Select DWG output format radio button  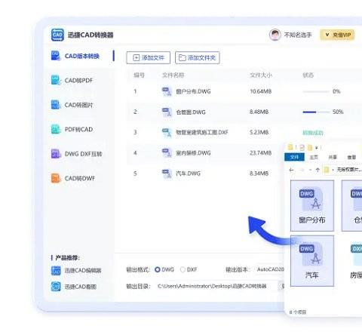[158, 269]
